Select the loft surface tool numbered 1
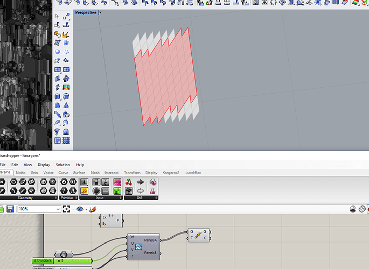The height and width of the screenshot is (269, 369). click(57, 123)
